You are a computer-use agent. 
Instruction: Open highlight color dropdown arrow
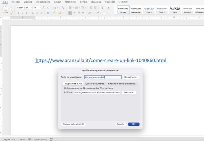click(57, 13)
